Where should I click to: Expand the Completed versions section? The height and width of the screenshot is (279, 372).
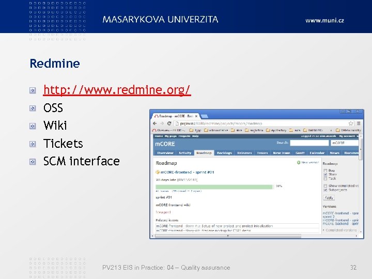point(340,230)
